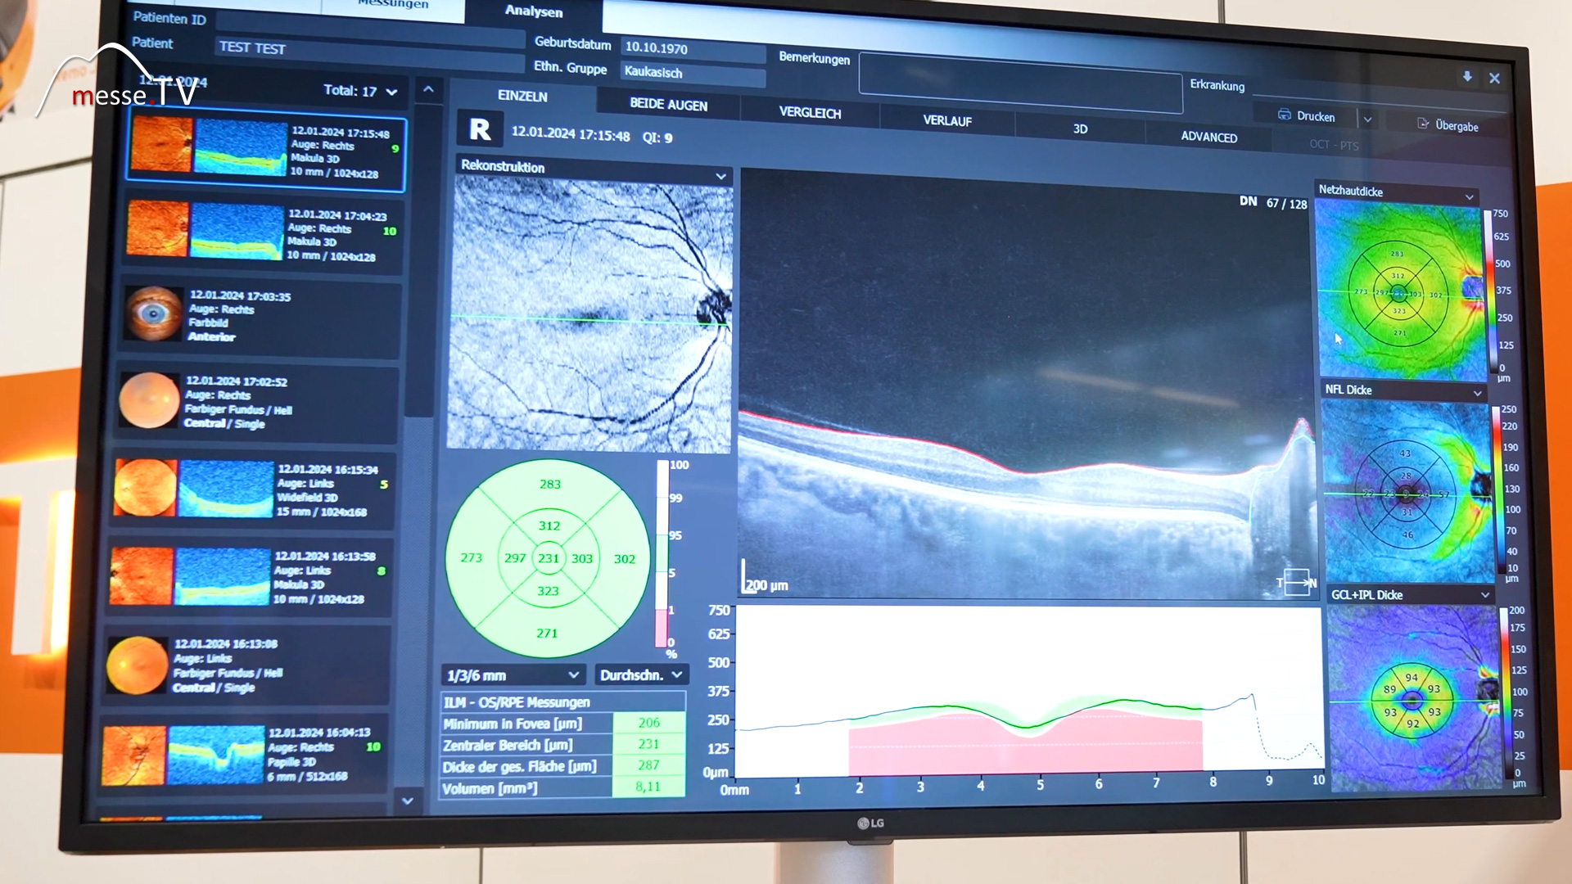Click the thickness profile graph

[x=1030, y=692]
